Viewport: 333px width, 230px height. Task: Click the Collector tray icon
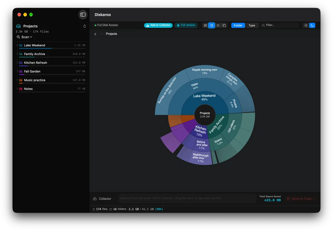pos(95,199)
